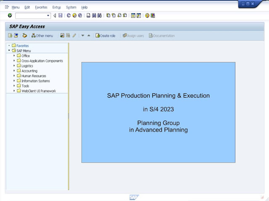Select Human Resources in the tree

(x=34, y=76)
